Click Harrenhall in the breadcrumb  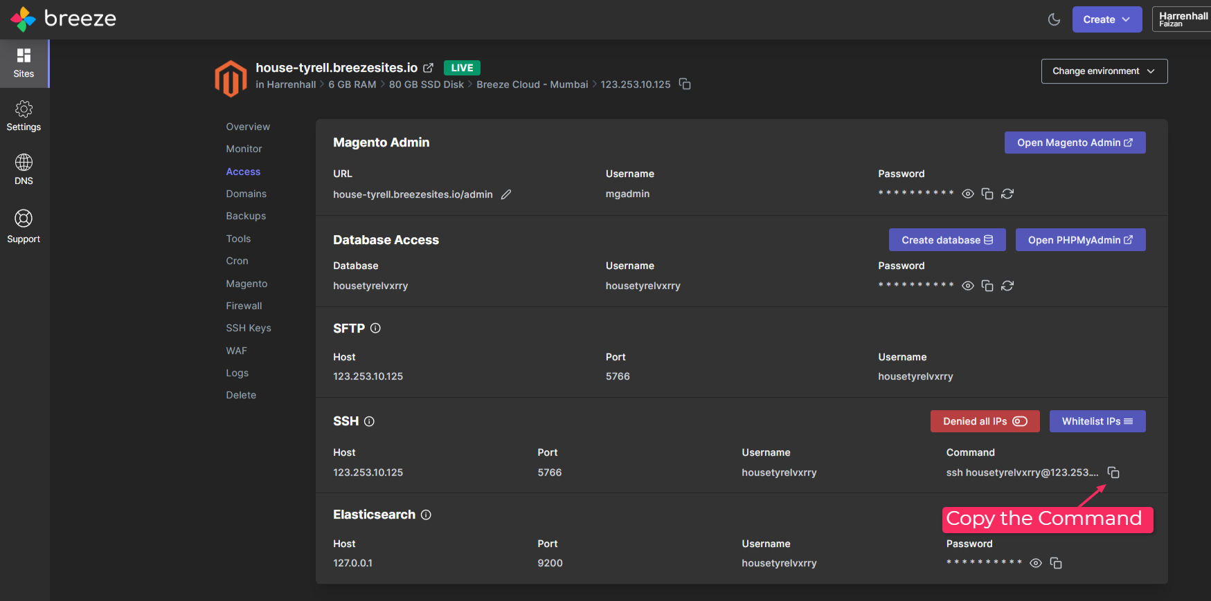click(x=291, y=84)
